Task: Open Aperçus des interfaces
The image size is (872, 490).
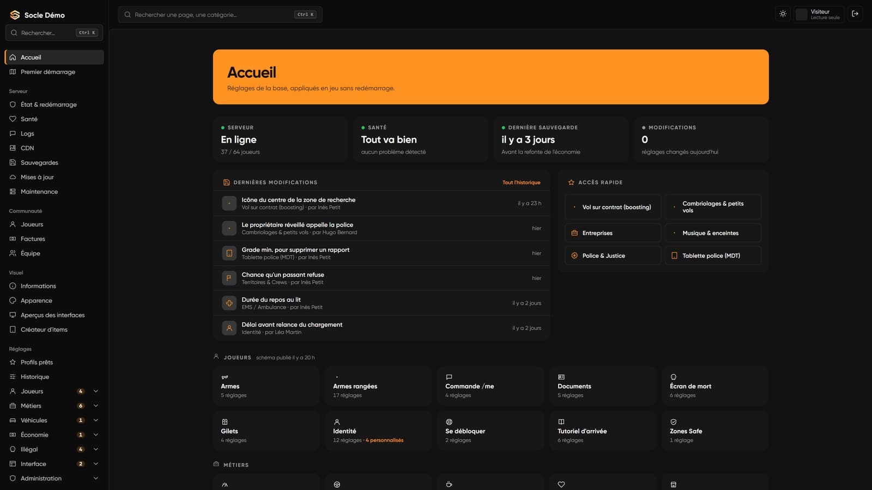Action: point(54,315)
